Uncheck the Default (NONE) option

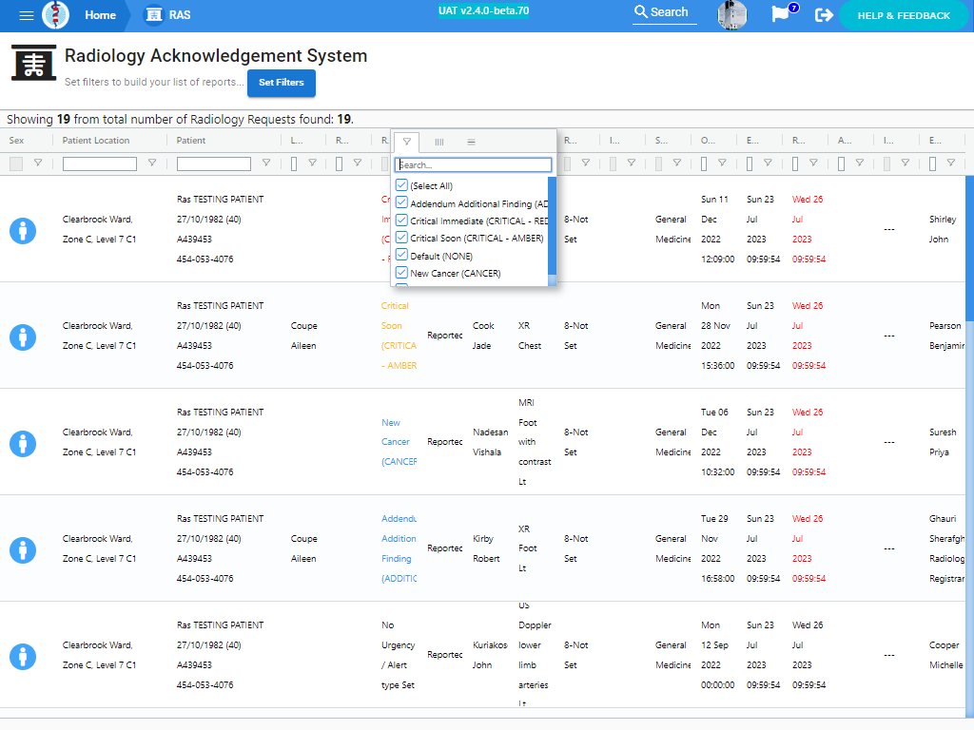(x=402, y=255)
